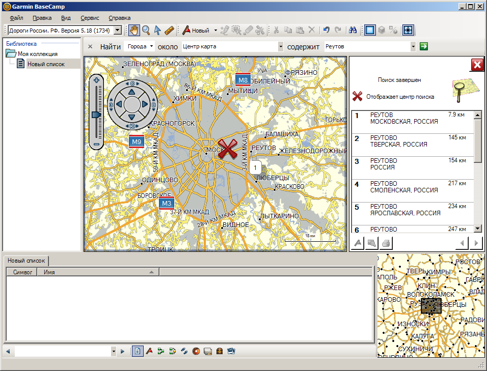Toggle the 3D cube view button
This screenshot has height=371, width=487.
pos(382,30)
